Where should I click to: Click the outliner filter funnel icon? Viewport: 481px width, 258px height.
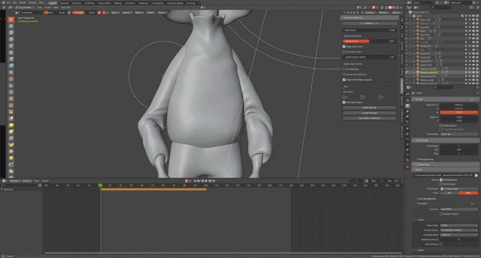point(471,7)
